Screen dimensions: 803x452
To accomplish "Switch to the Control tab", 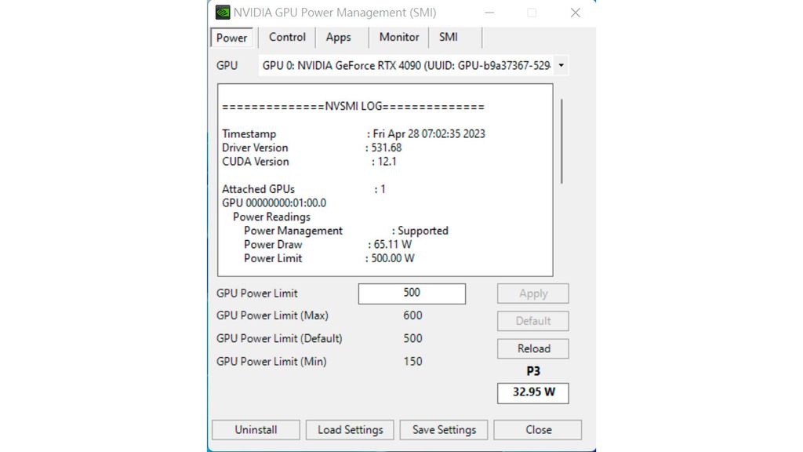I will [x=286, y=37].
